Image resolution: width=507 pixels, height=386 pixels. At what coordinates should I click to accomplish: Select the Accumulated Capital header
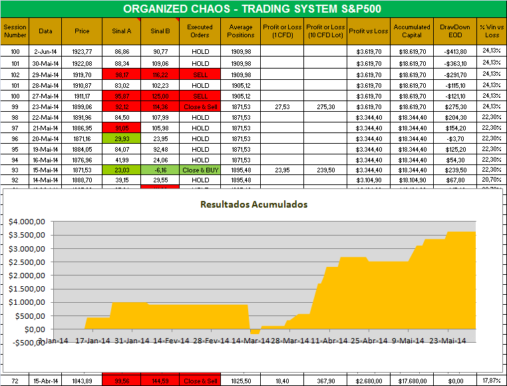click(412, 31)
